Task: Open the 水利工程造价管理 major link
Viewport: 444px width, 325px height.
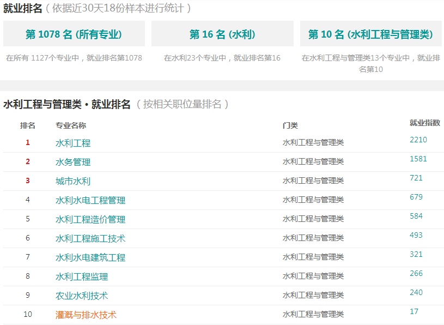Action: tap(90, 219)
